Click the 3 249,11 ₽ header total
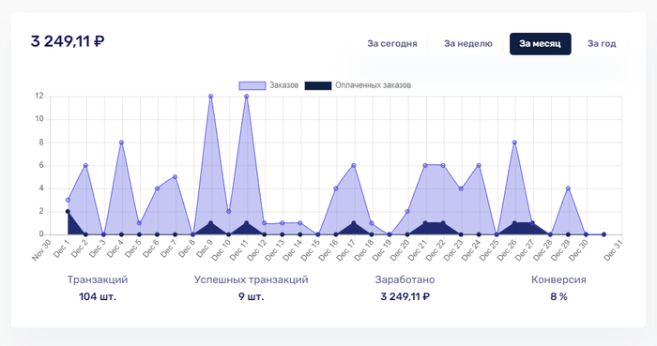 [x=68, y=41]
